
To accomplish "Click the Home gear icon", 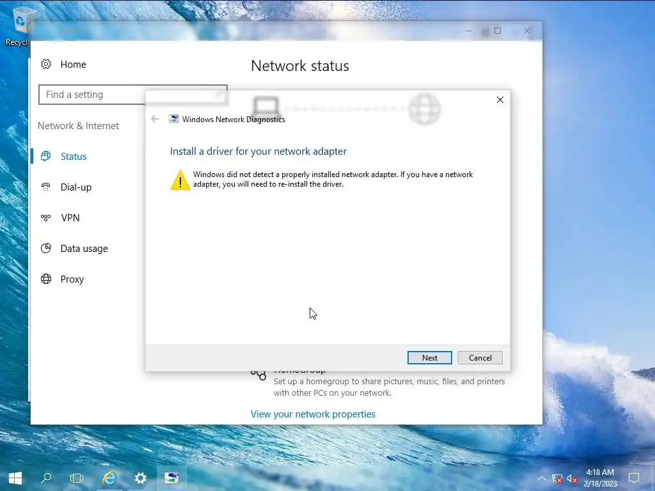I will [46, 64].
